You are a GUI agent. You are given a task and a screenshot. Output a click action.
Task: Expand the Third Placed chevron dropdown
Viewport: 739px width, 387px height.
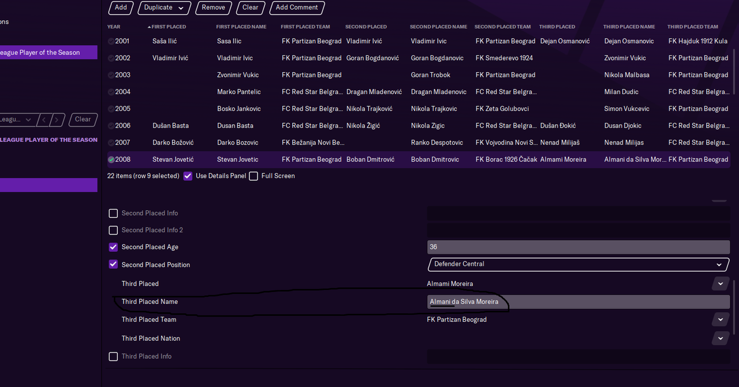[x=721, y=284]
